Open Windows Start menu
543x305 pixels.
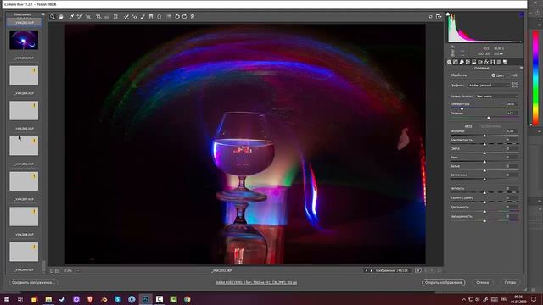[7, 299]
